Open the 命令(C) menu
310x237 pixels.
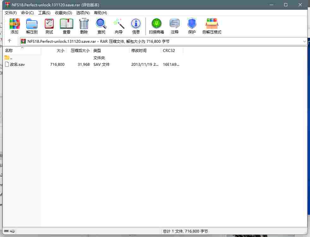pyautogui.click(x=27, y=13)
